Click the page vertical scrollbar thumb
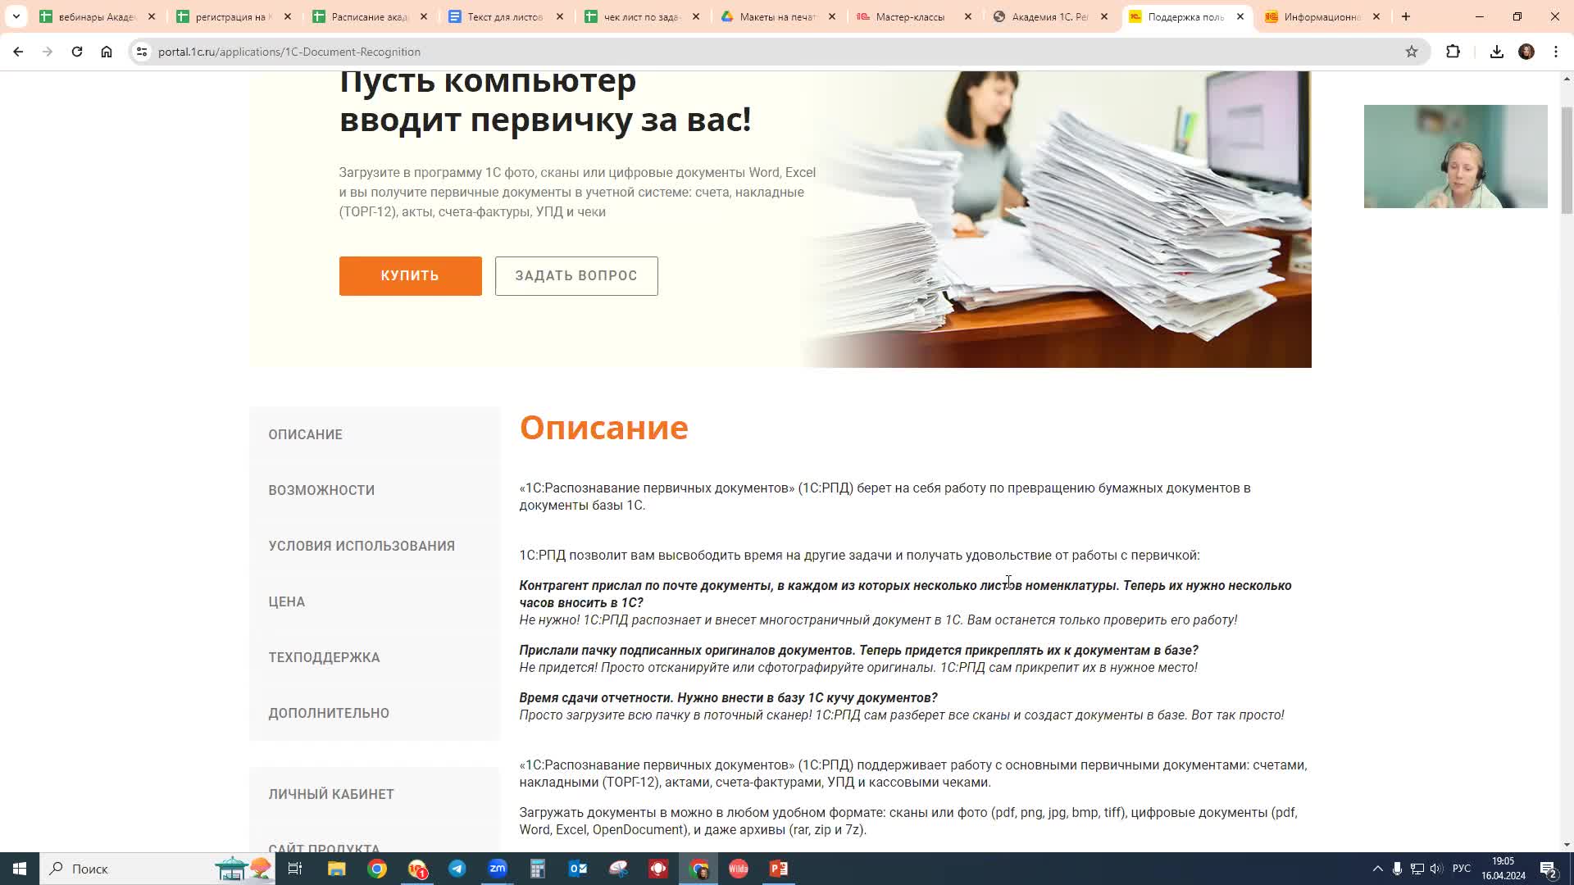Image resolution: width=1574 pixels, height=885 pixels. pos(1567,160)
